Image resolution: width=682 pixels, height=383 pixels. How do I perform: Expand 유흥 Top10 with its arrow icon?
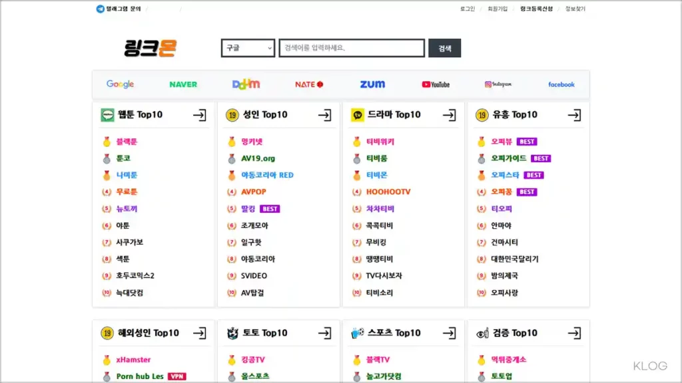tap(574, 115)
